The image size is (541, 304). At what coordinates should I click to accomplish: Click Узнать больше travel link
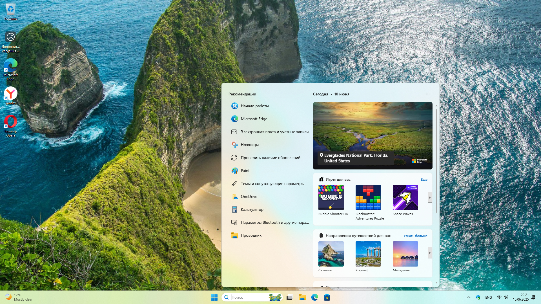415,236
